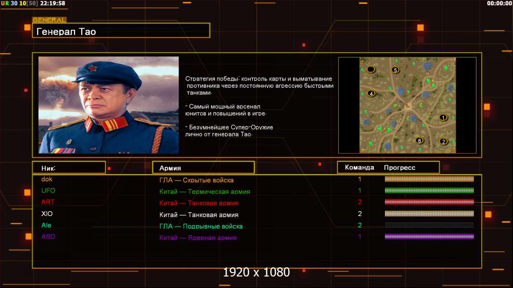This screenshot has width=513, height=288.
Task: Click start position marker 2 on the minimap
Action: tap(443, 141)
